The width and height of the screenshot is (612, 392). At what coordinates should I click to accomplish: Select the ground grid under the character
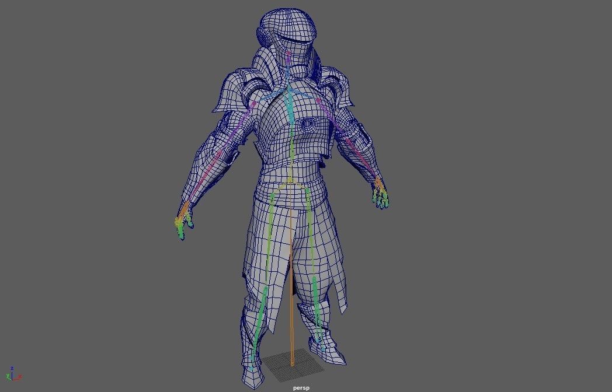click(293, 365)
